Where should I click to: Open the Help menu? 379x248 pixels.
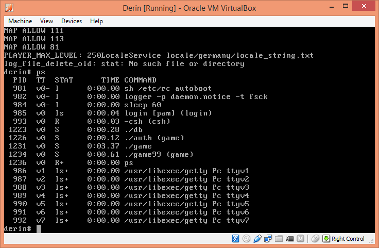(96, 21)
